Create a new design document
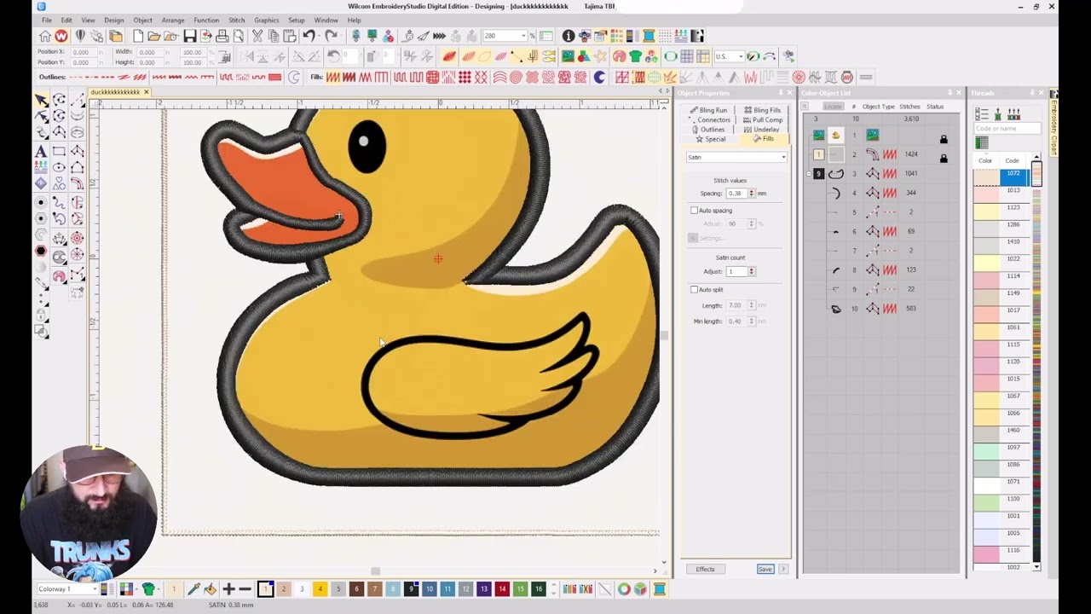Screen dimensions: 1091x614 pyautogui.click(x=138, y=36)
